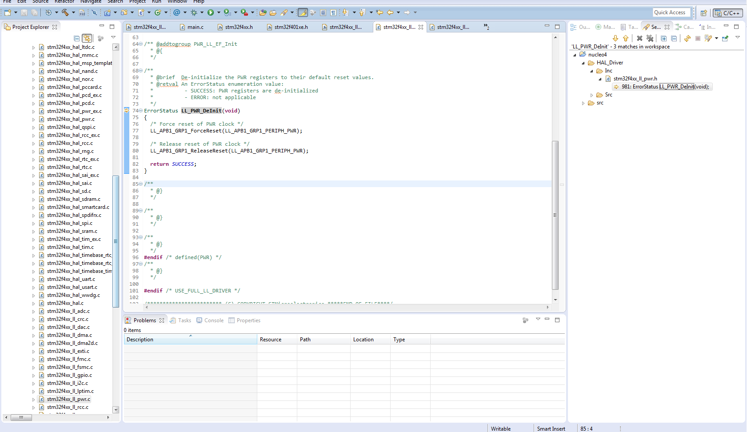The width and height of the screenshot is (747, 432).
Task: Click the Build hammer icon in toolbar
Action: [x=65, y=12]
